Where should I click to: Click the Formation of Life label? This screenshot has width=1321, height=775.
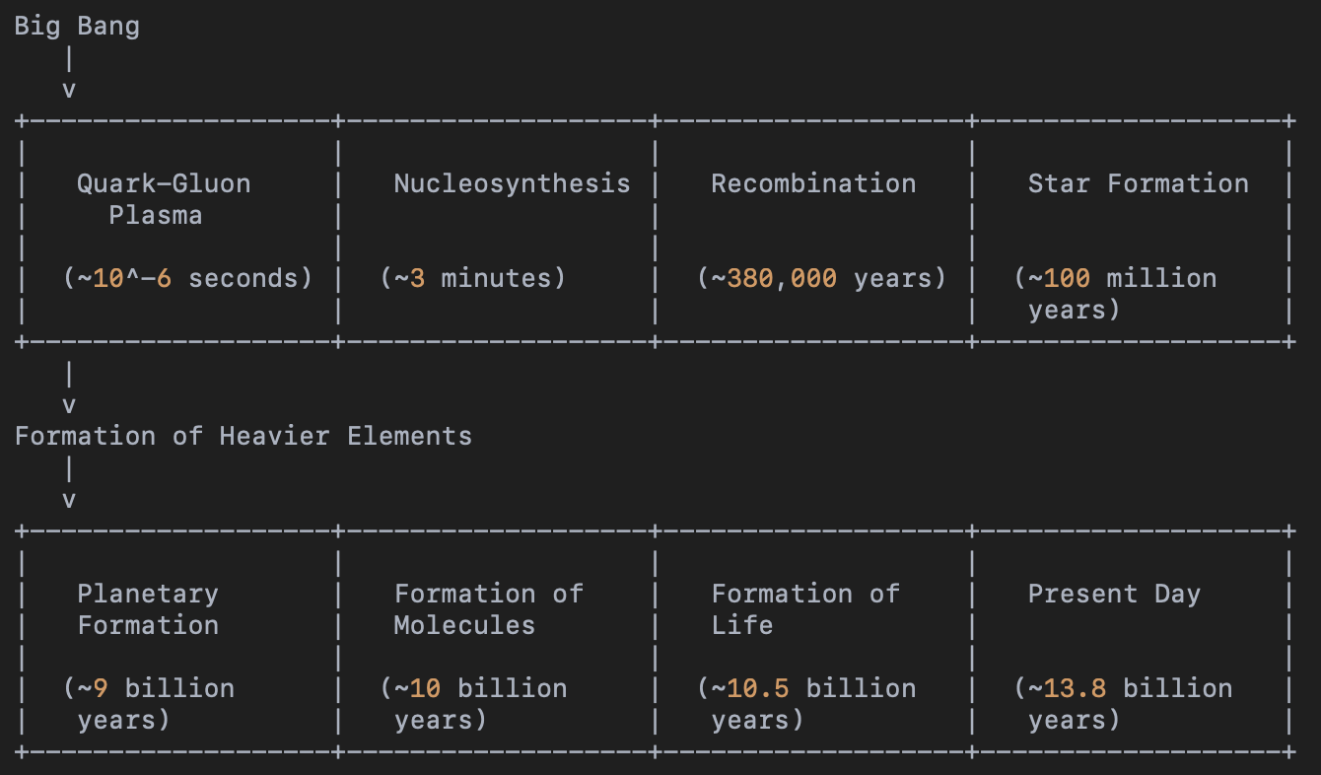click(804, 608)
